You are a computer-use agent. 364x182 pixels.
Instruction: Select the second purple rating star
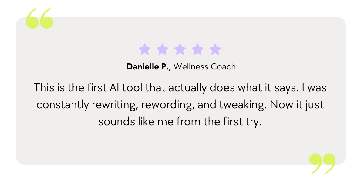tap(162, 49)
